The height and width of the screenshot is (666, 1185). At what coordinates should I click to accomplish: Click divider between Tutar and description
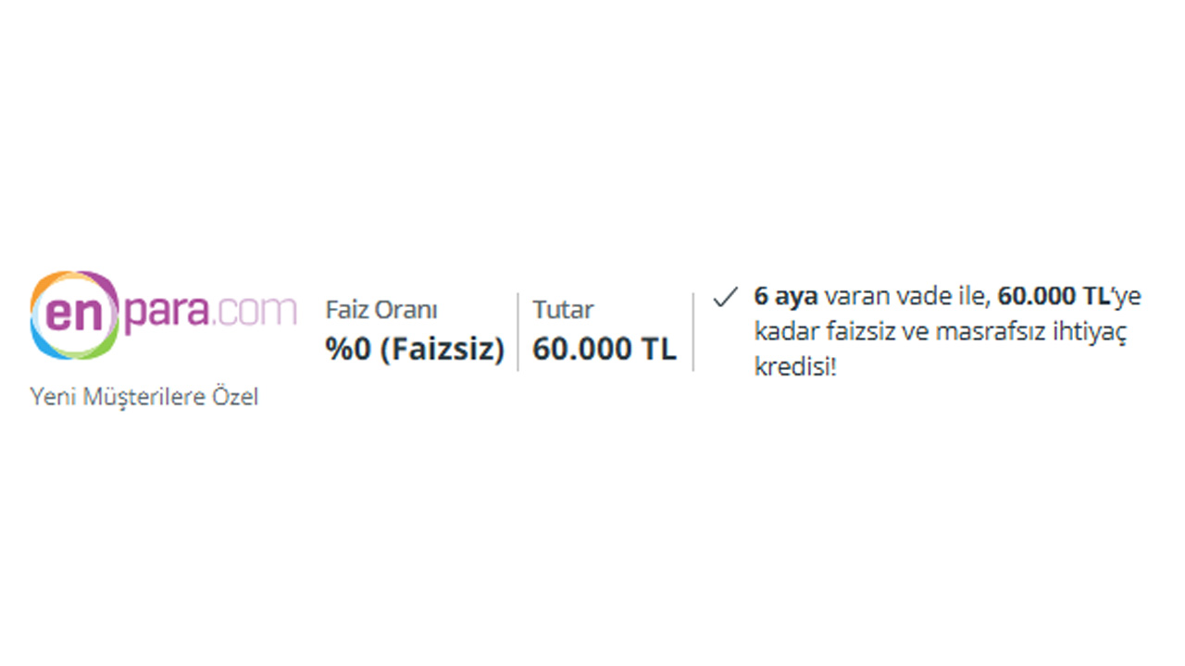pos(693,332)
